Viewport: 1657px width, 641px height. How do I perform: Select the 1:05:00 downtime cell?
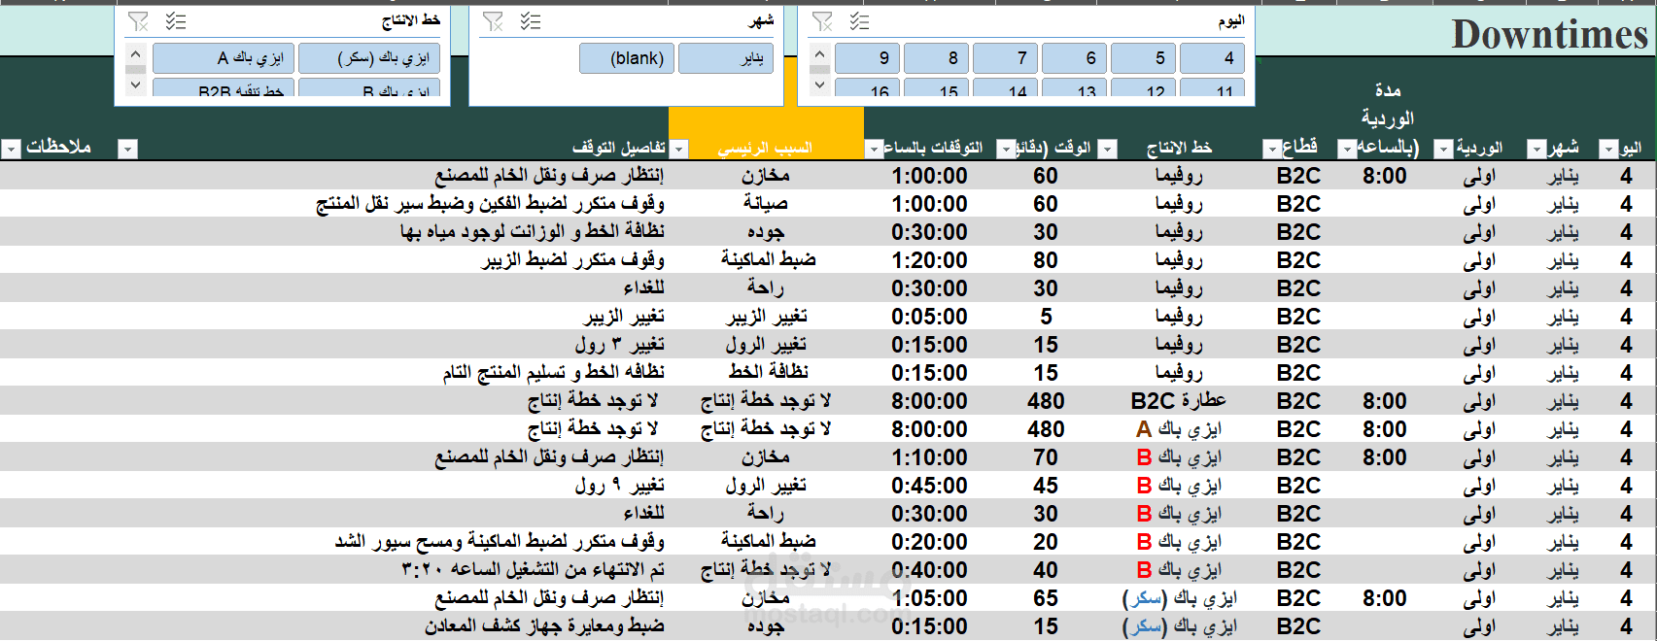929,598
